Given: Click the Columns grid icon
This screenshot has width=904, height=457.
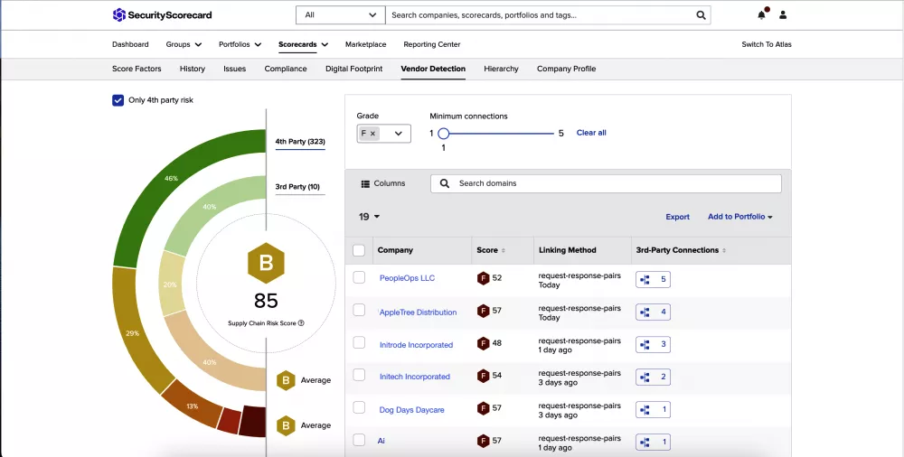Looking at the screenshot, I should [365, 184].
